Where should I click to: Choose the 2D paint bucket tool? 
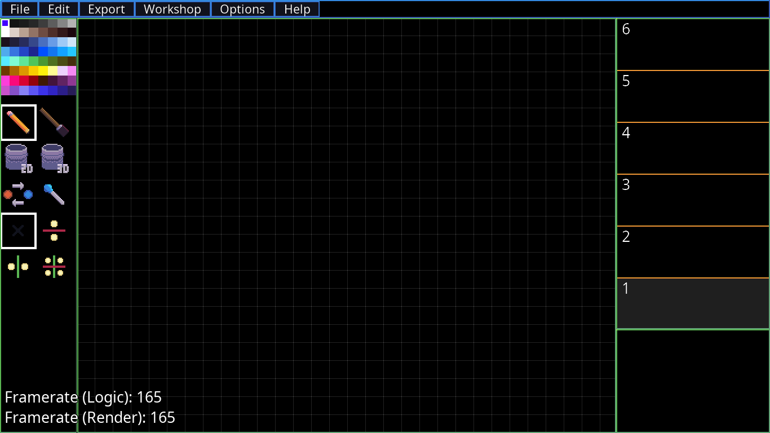coord(19,158)
